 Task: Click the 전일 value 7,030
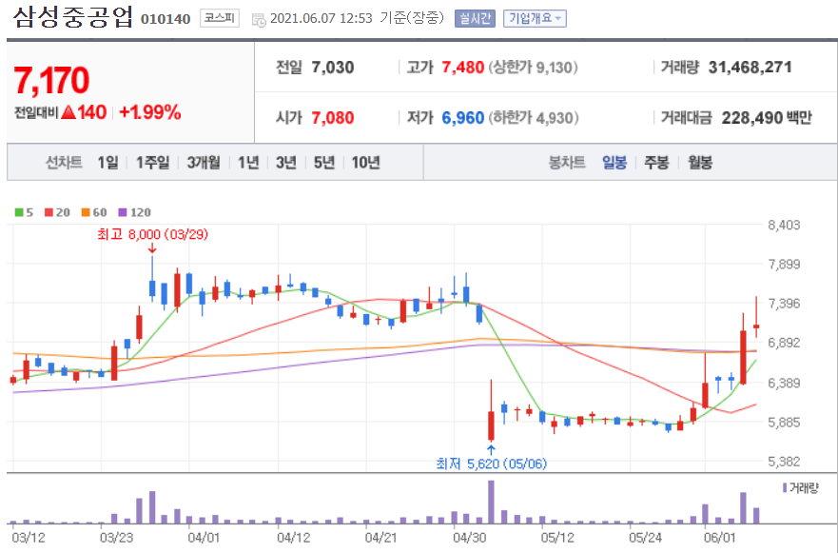pos(332,68)
